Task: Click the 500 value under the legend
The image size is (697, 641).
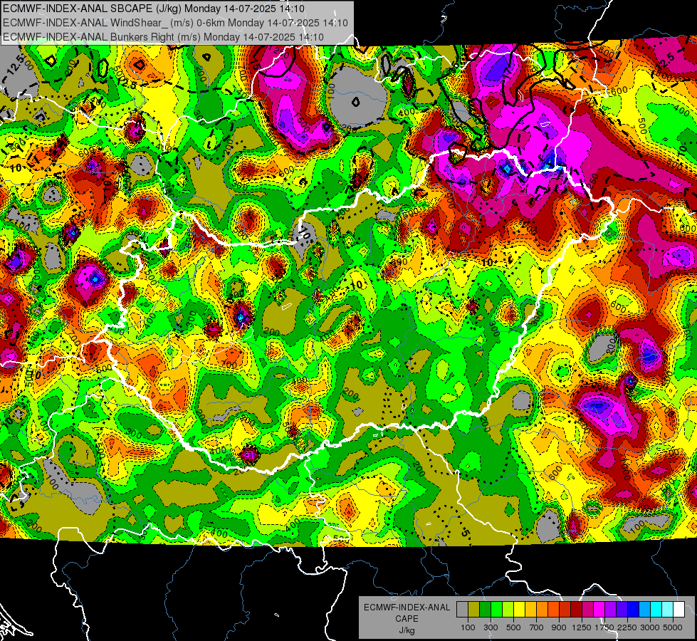Action: coord(513,627)
